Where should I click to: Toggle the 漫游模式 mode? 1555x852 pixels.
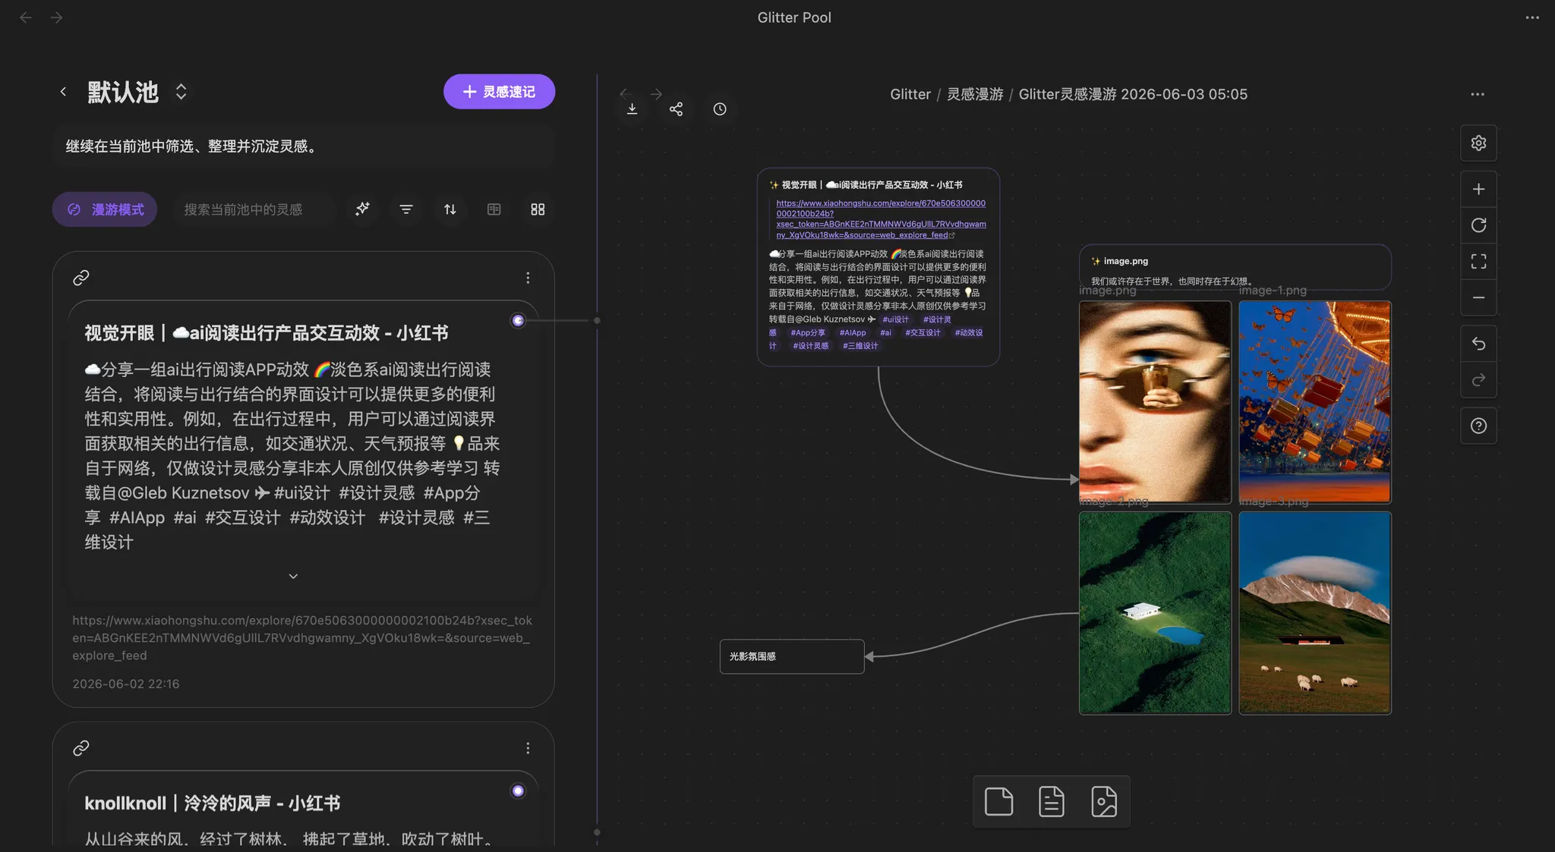105,209
